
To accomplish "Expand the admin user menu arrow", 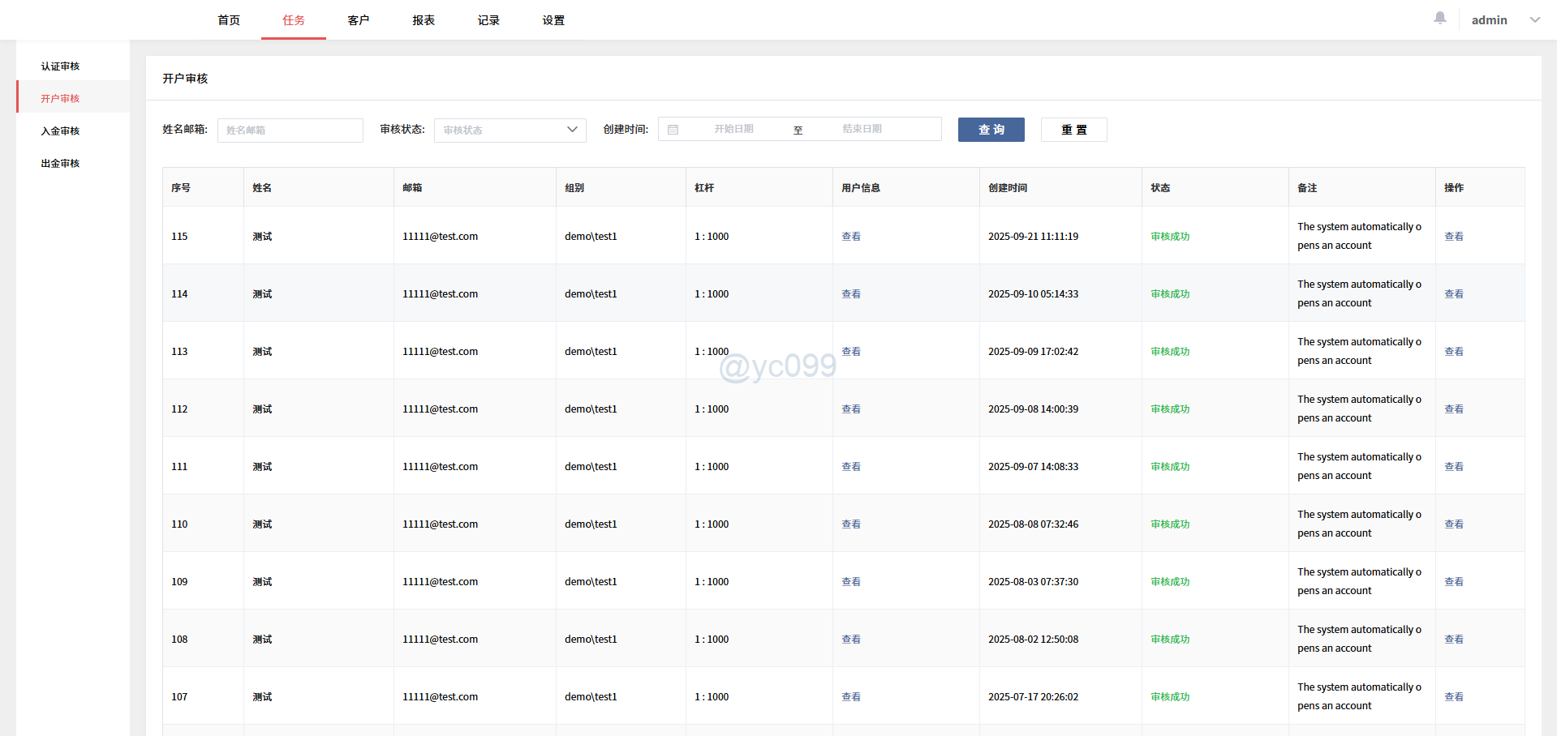I will tap(1534, 20).
